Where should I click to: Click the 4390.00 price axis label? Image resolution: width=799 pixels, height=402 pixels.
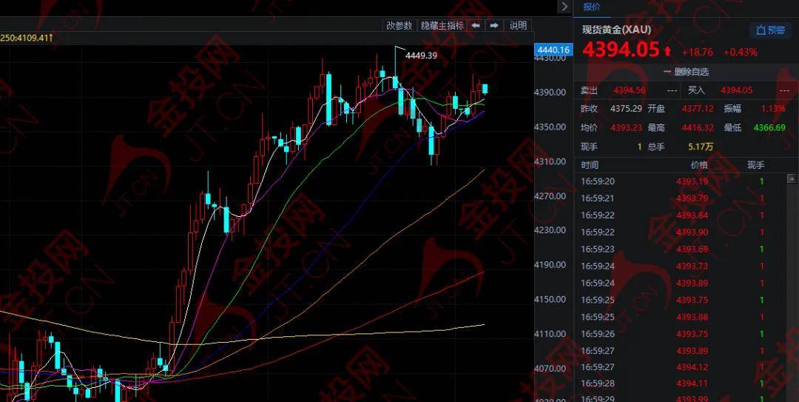pyautogui.click(x=550, y=93)
